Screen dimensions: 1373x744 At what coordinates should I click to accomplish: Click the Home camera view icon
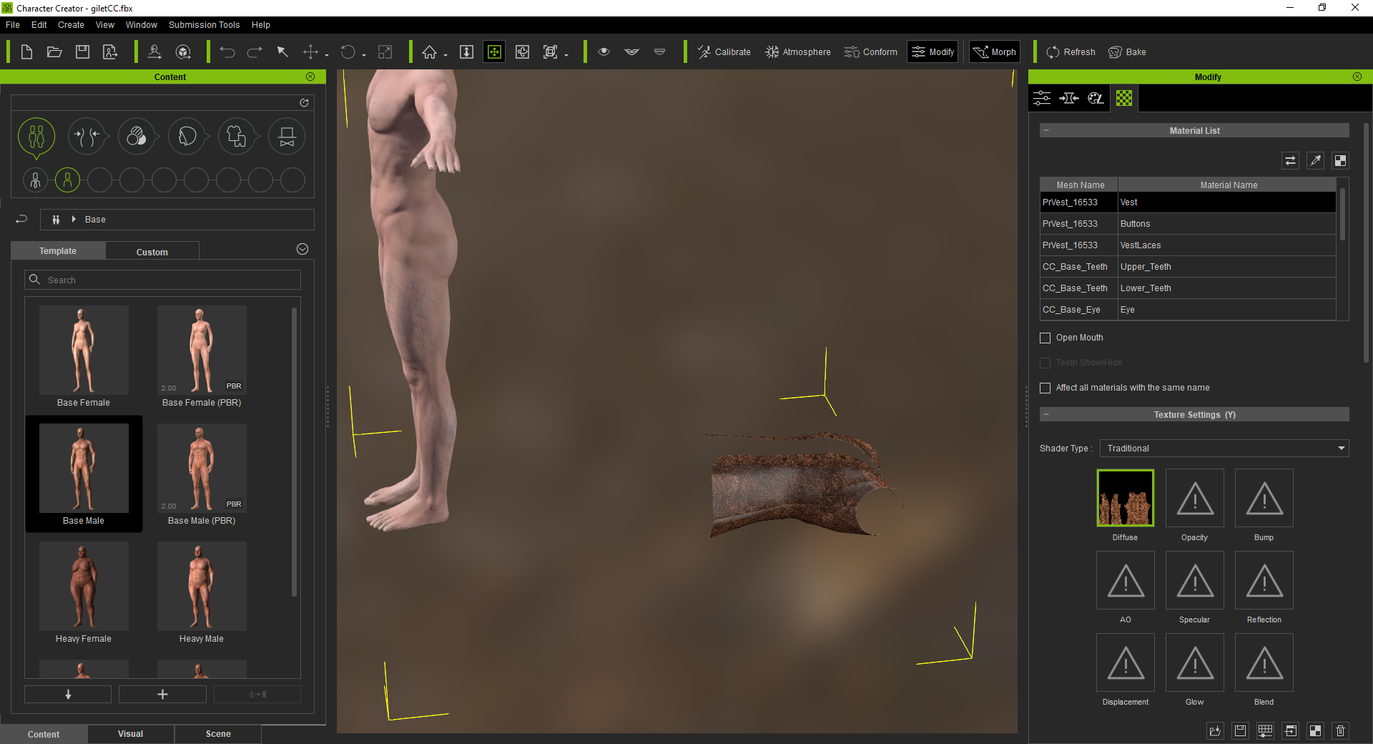pos(429,52)
